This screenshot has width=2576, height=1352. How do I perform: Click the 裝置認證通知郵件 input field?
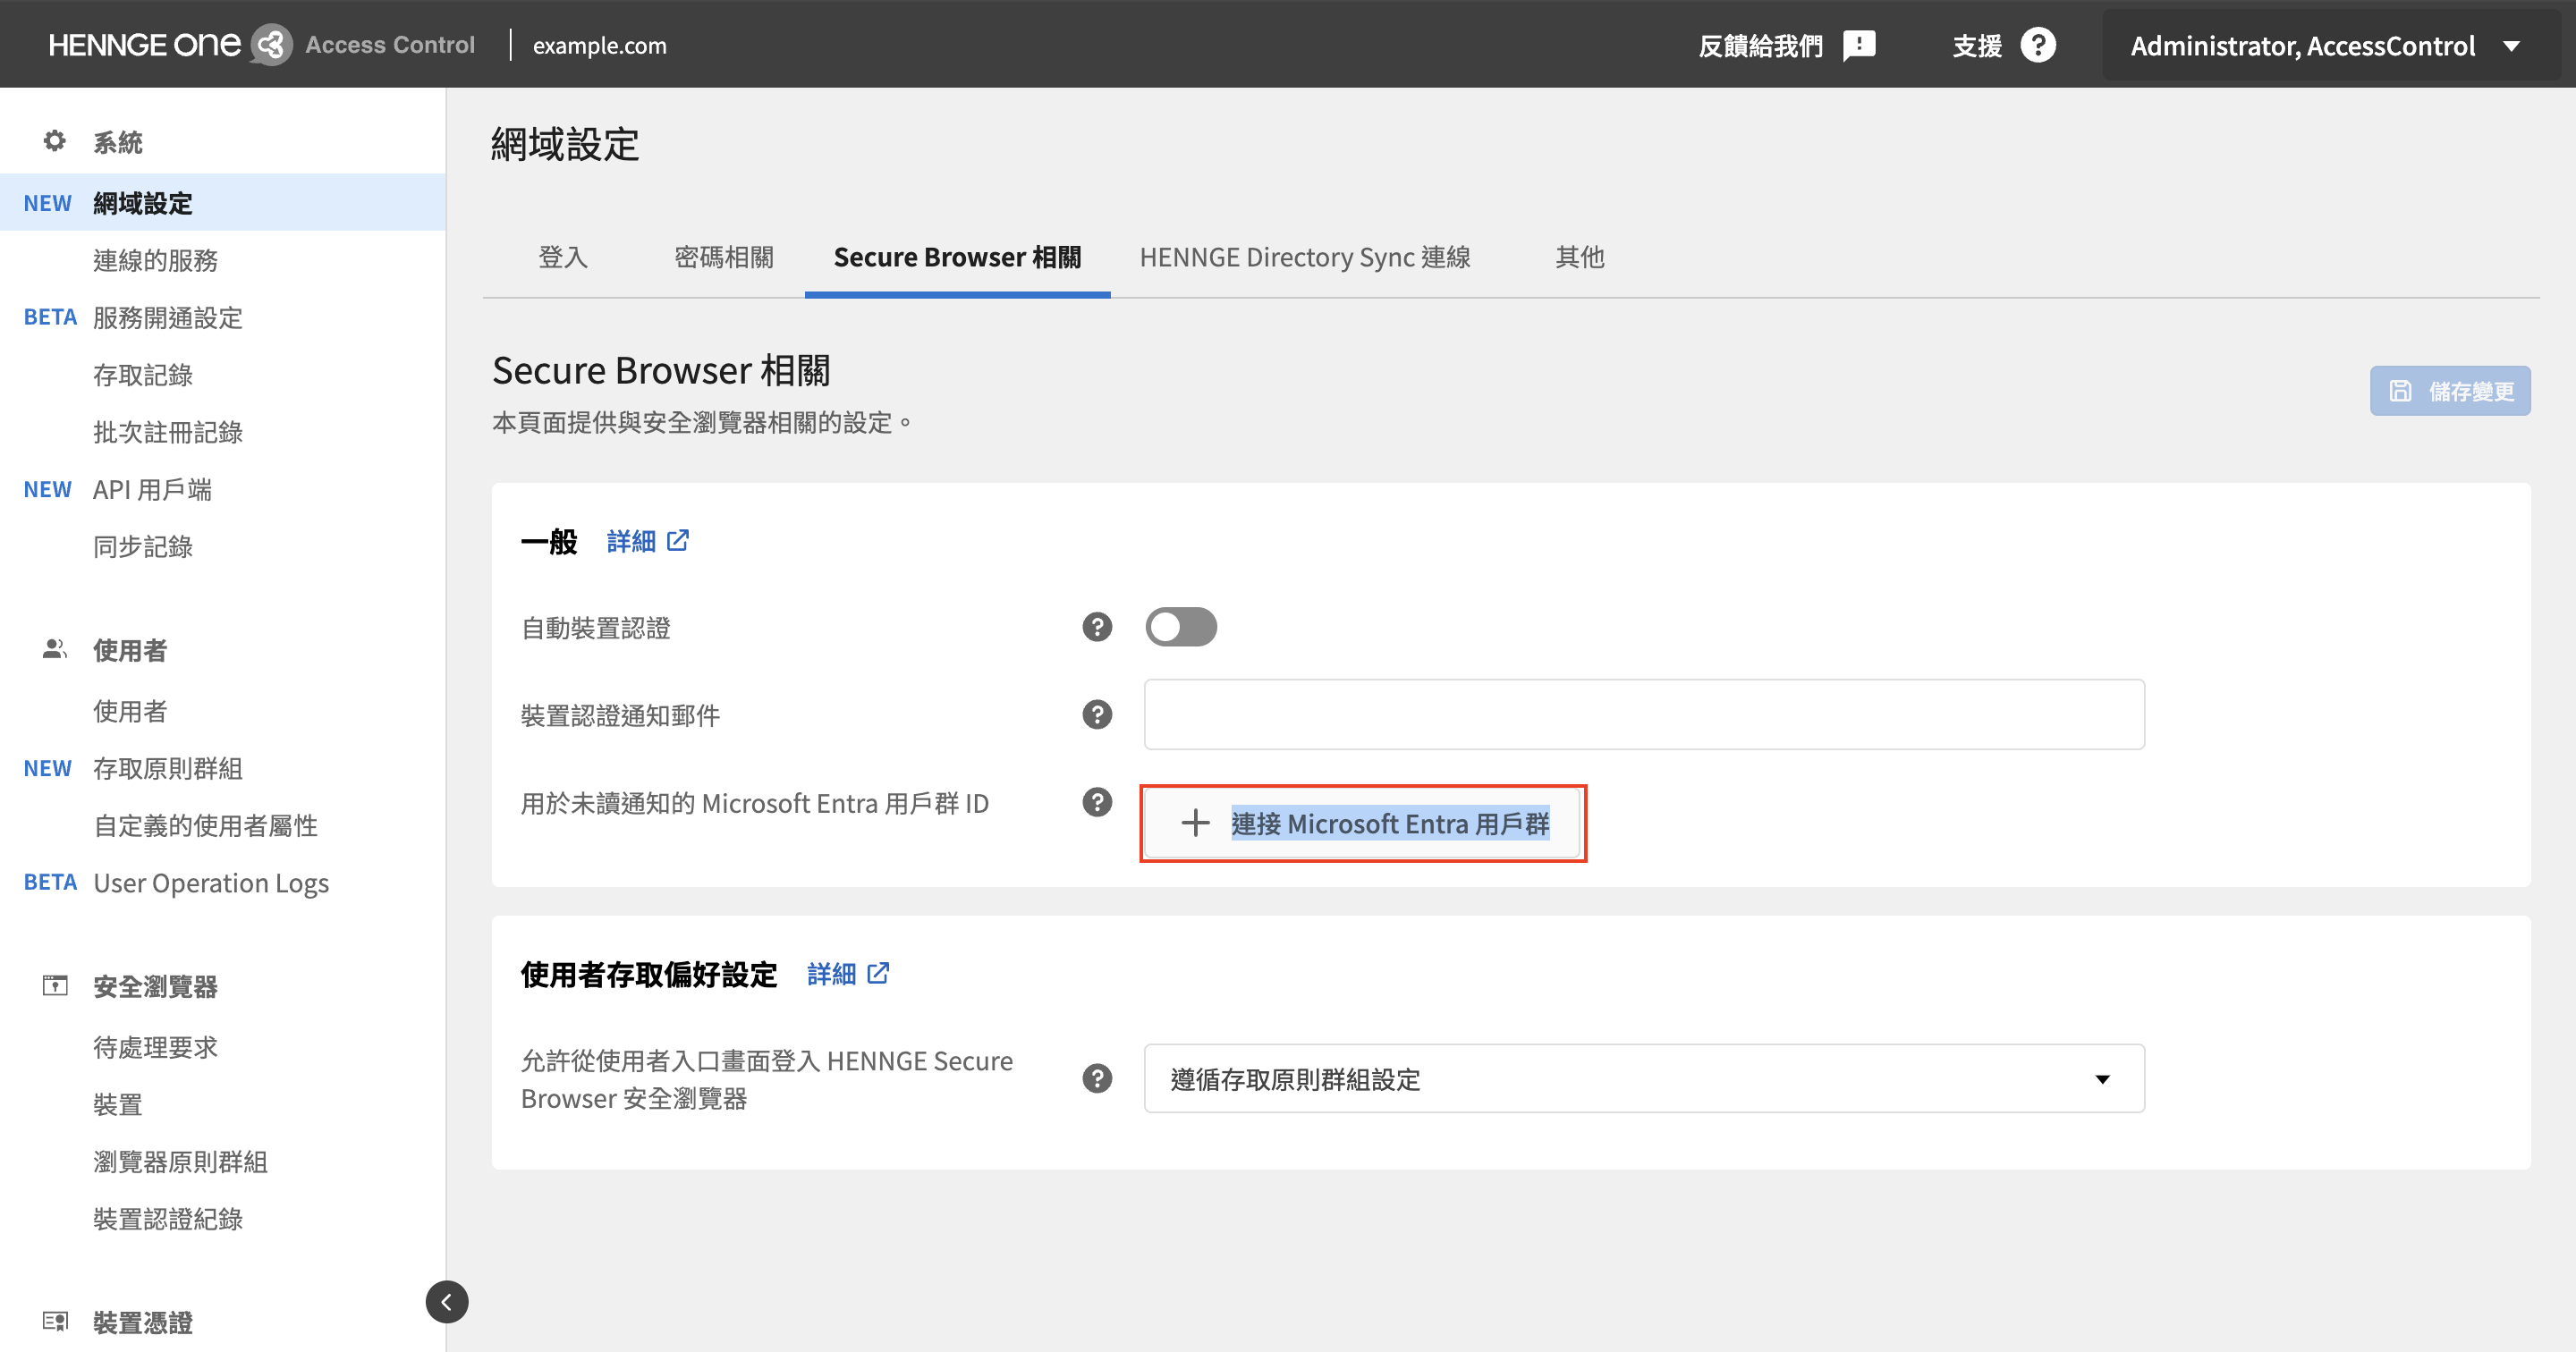pos(1644,714)
